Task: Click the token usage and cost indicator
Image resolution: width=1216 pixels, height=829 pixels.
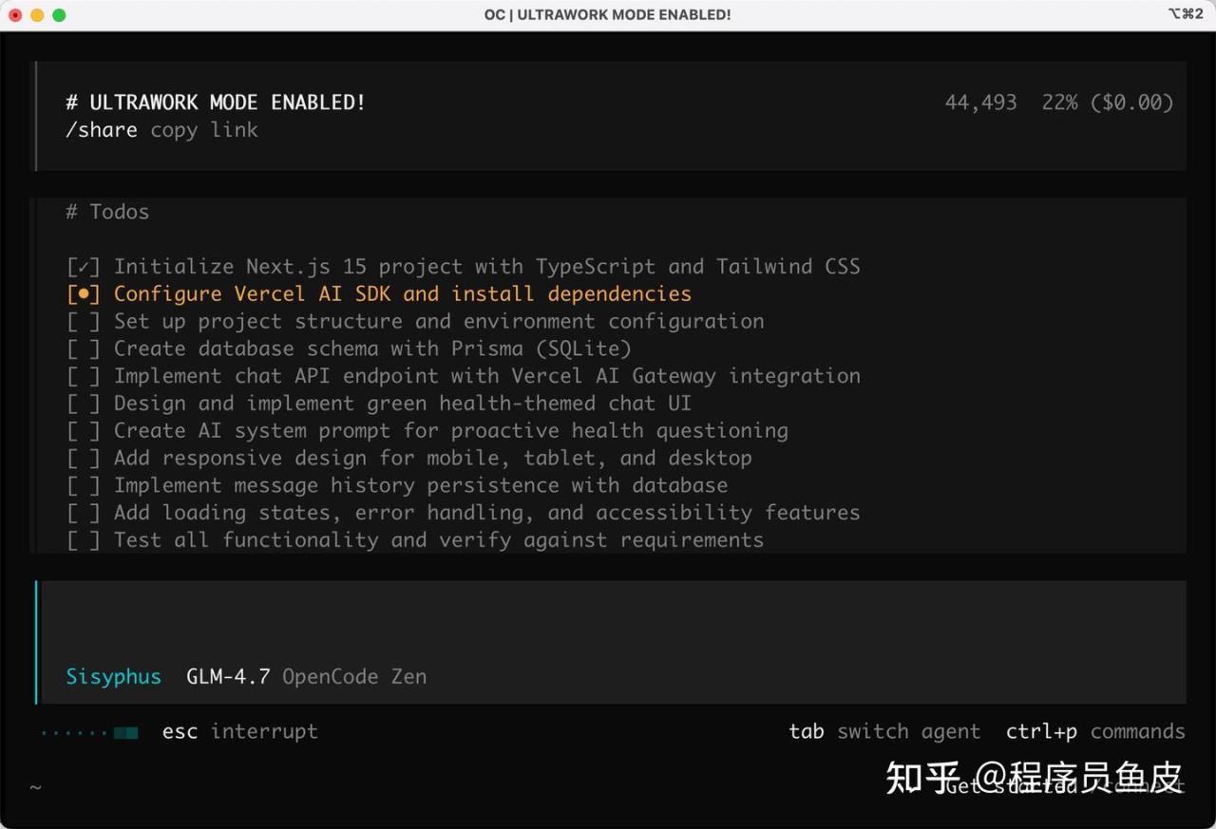Action: click(1058, 103)
